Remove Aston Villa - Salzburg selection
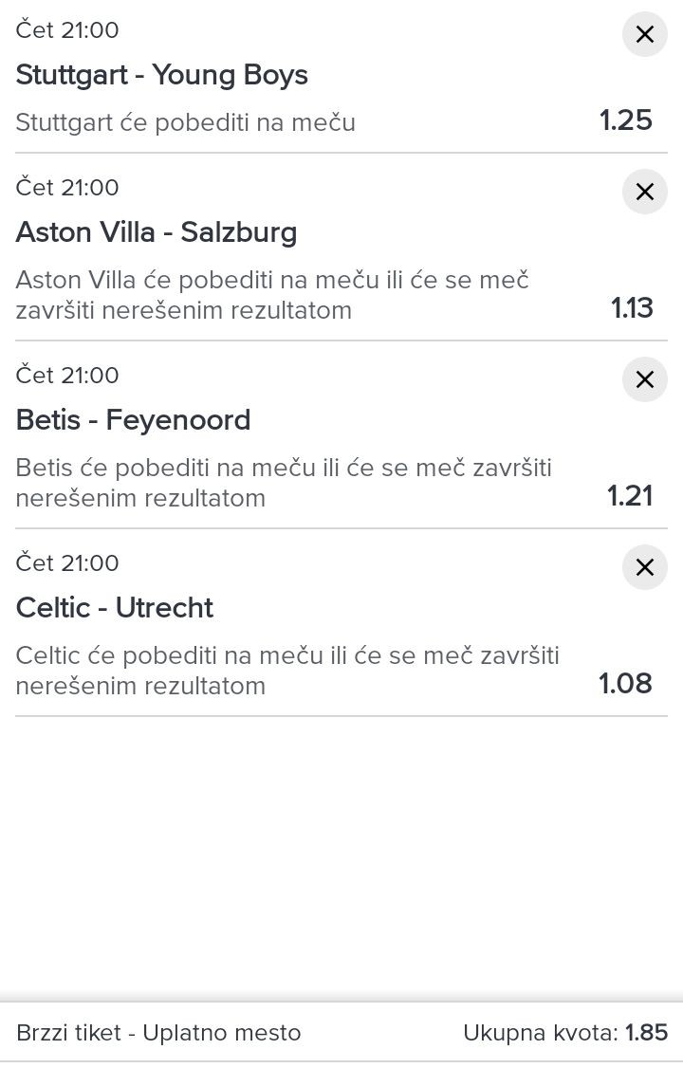The width and height of the screenshot is (683, 1068). click(644, 193)
